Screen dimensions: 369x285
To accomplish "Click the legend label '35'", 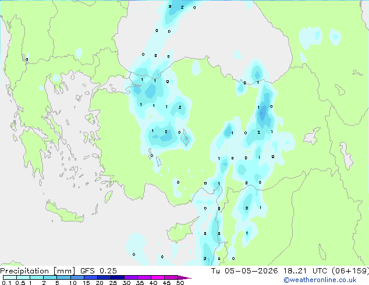I will [x=140, y=283].
